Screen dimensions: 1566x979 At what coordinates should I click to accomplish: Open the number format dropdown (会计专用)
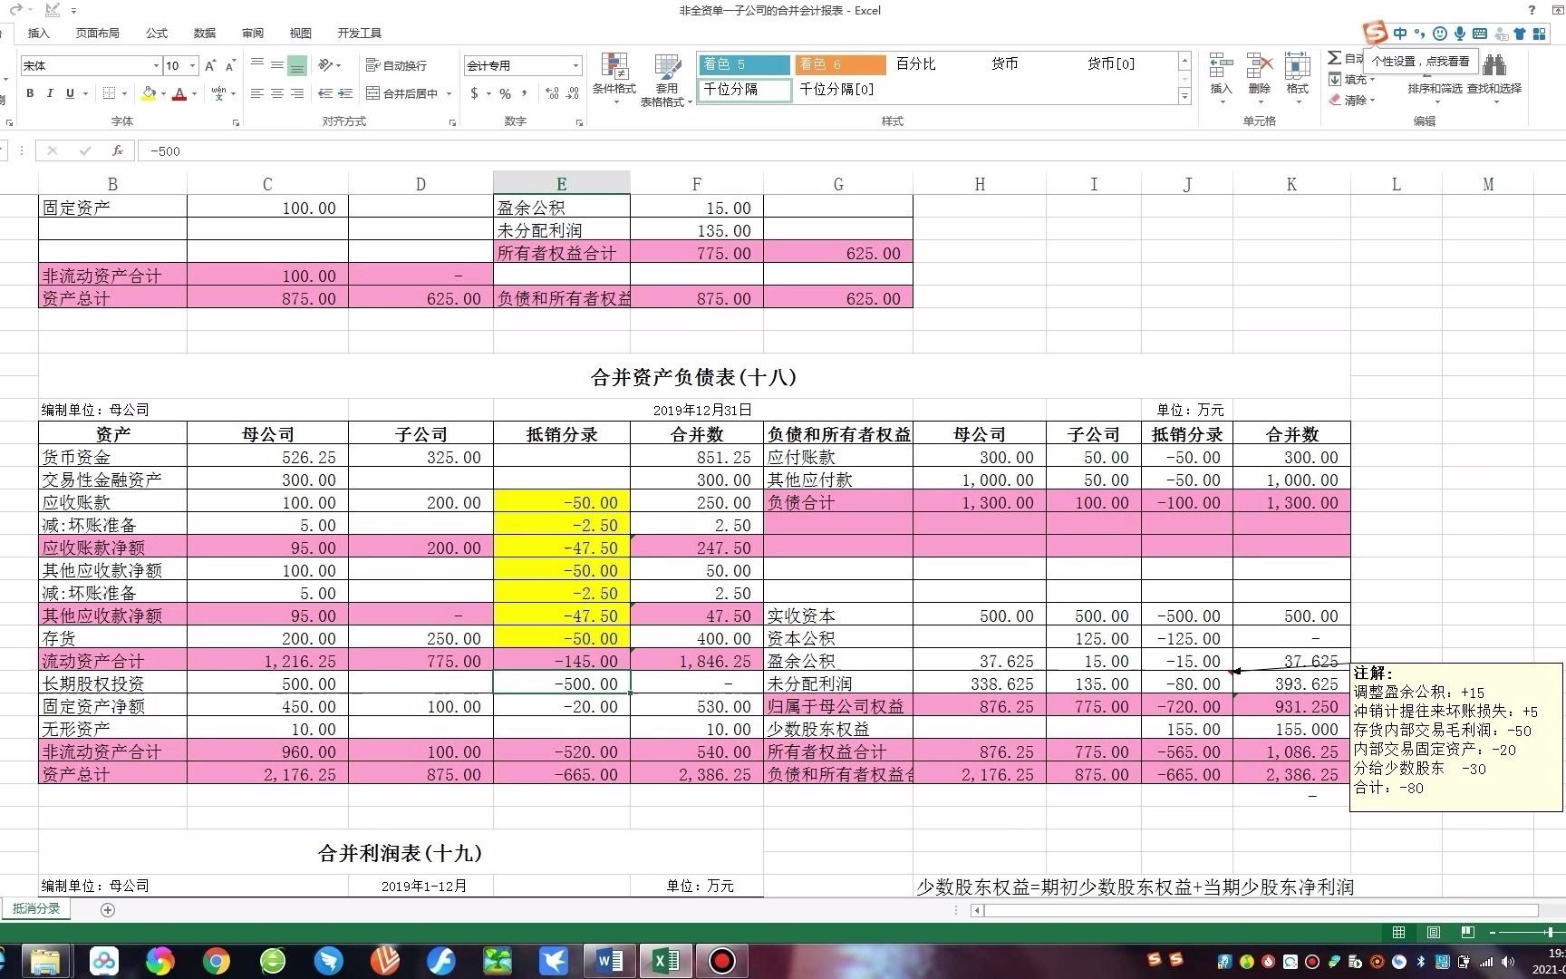click(575, 65)
